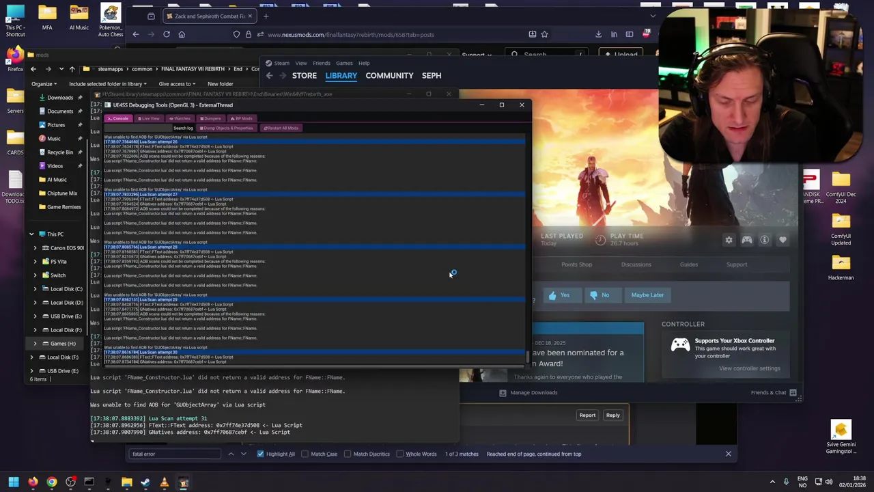Open the Windows Start button

(x=14, y=482)
